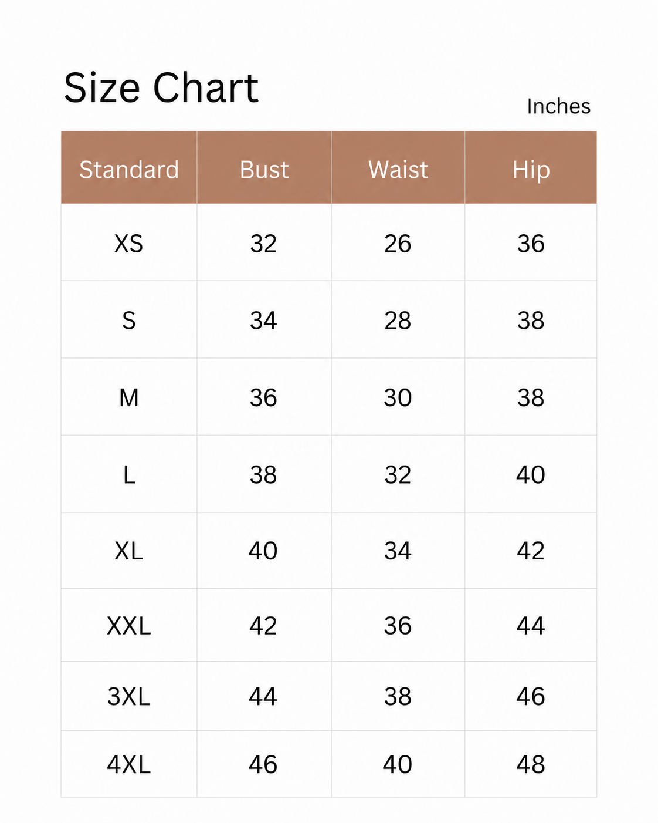The width and height of the screenshot is (658, 823).
Task: Click the XXL size row label
Action: [129, 626]
